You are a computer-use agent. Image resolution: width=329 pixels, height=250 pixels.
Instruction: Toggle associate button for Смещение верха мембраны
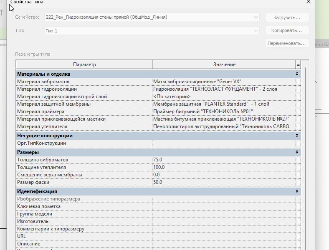298,175
